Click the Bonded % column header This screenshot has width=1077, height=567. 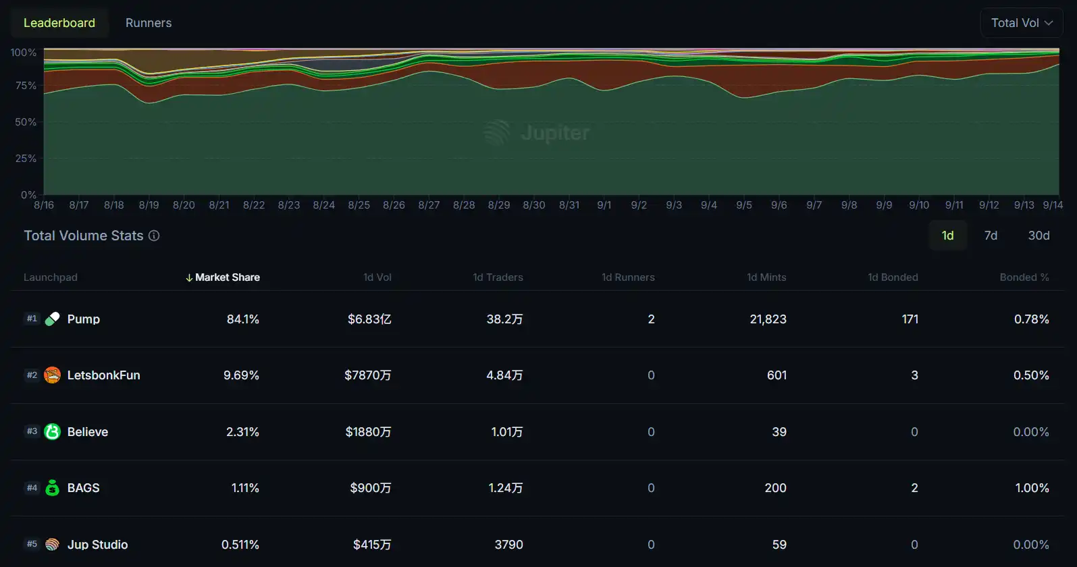(x=1024, y=277)
